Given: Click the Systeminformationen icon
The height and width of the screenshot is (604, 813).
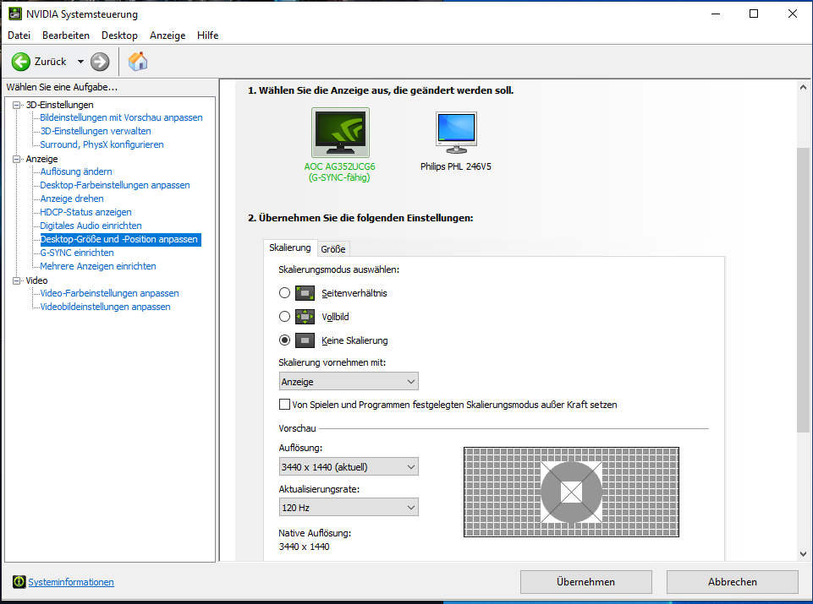Looking at the screenshot, I should pyautogui.click(x=19, y=582).
